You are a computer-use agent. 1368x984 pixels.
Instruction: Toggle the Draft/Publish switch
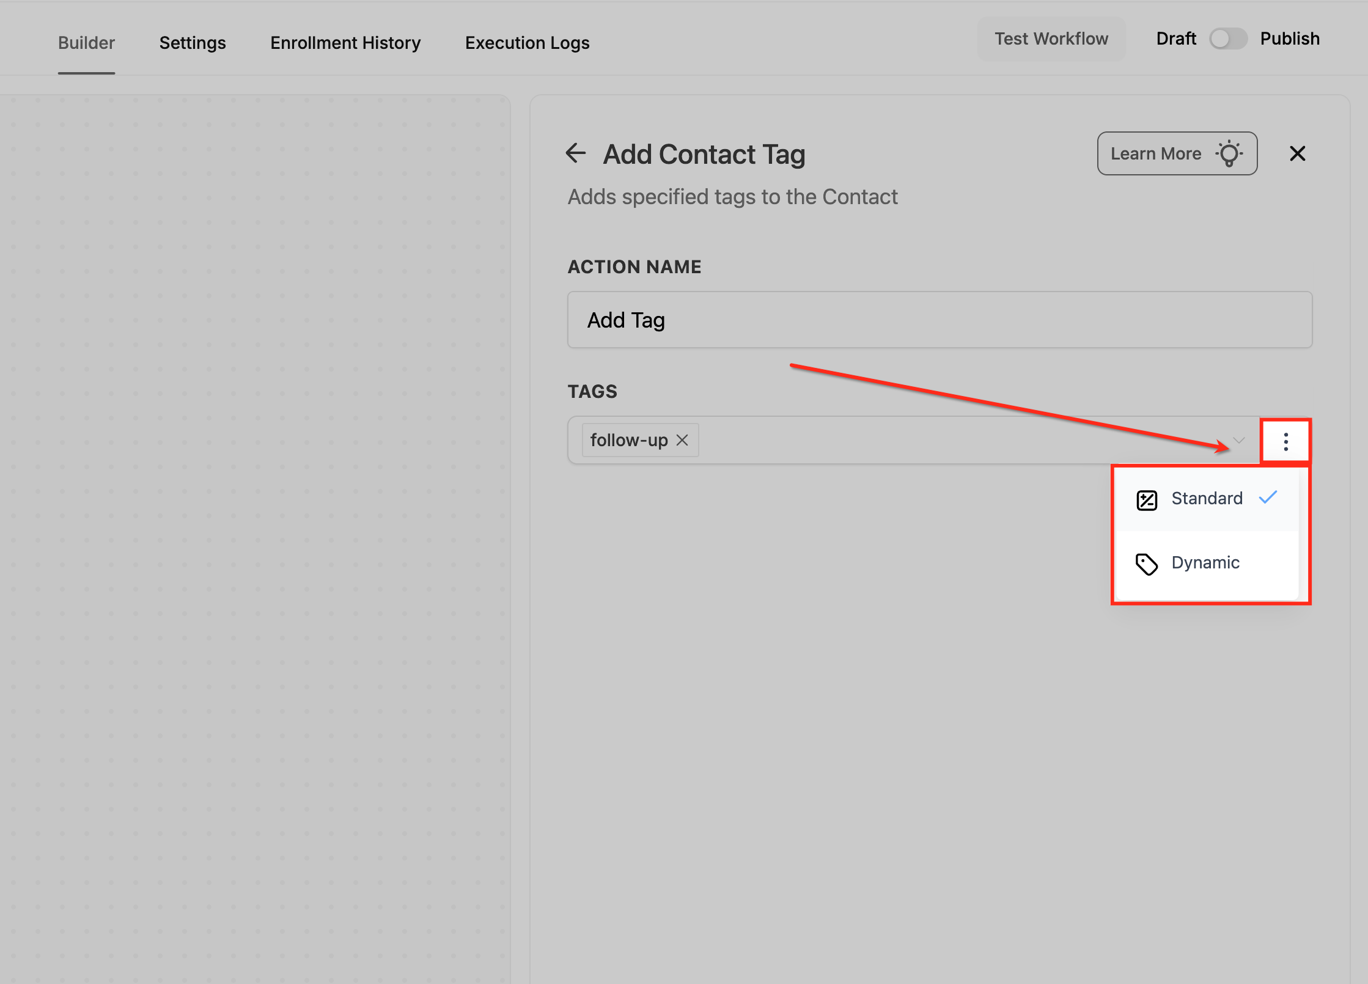coord(1228,39)
